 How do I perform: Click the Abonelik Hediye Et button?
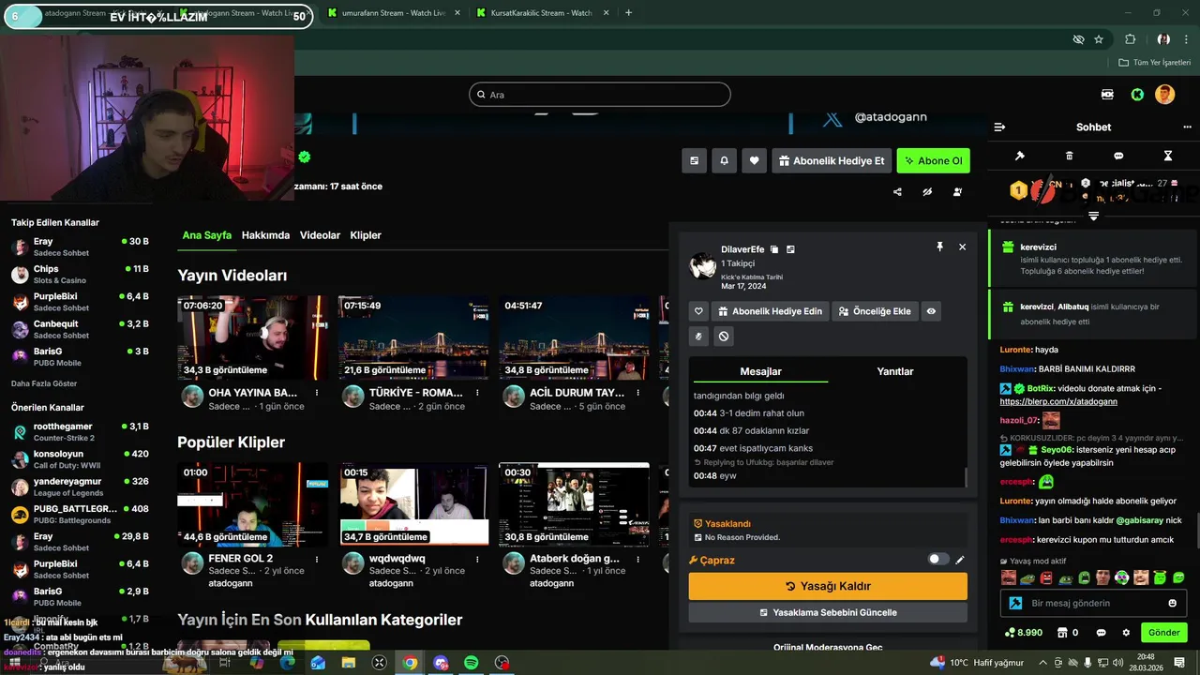coord(831,160)
